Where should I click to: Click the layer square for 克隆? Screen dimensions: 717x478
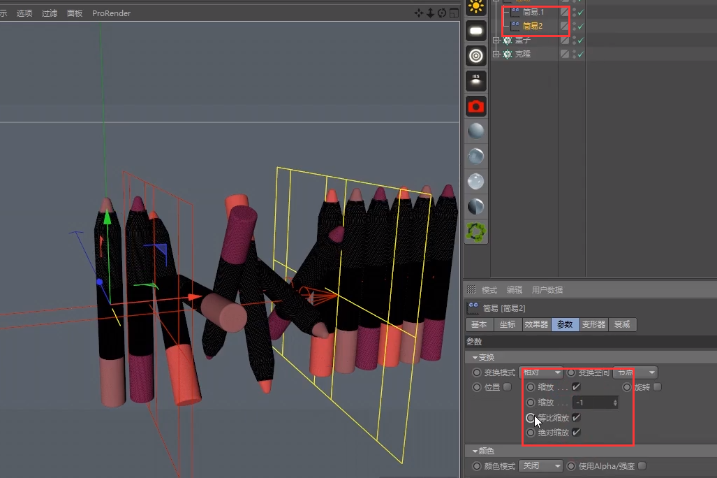(x=565, y=54)
